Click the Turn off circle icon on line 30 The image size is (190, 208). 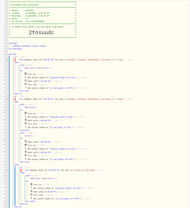click(x=25, y=84)
